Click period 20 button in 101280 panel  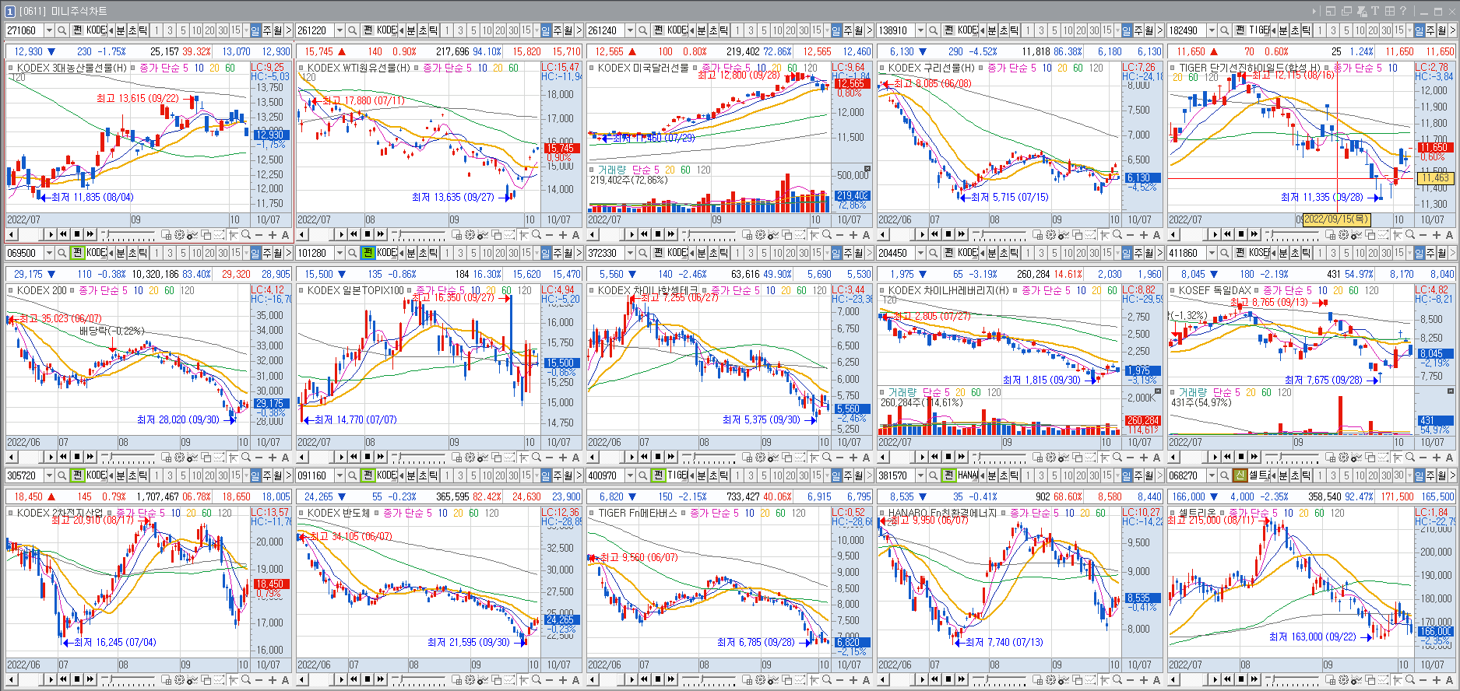pyautogui.click(x=500, y=253)
